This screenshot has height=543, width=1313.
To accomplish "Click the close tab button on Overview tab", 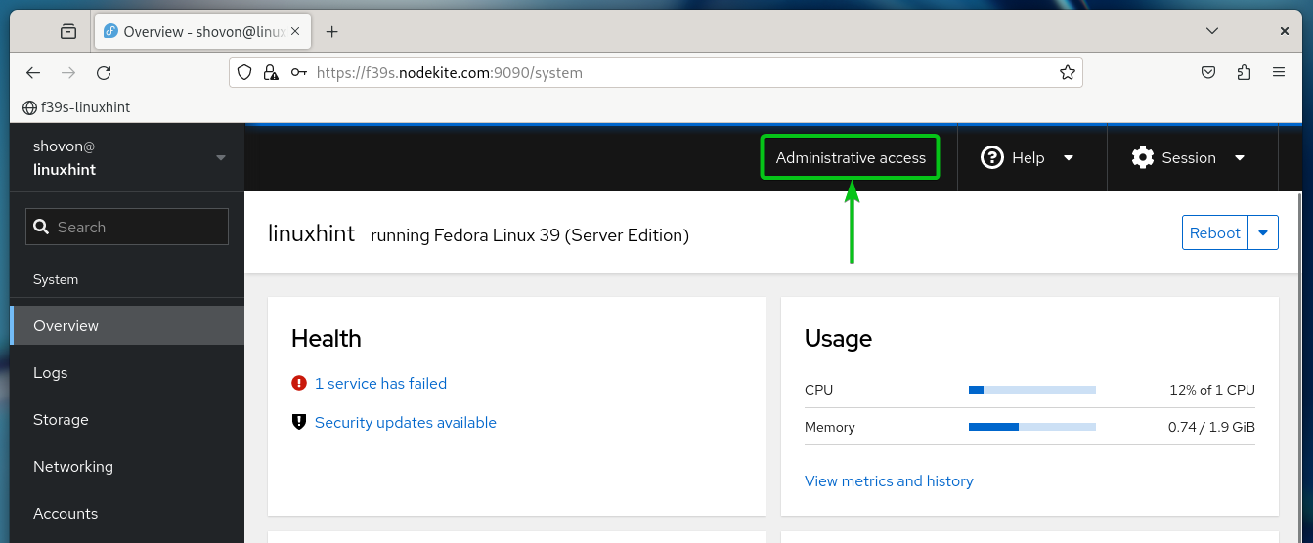I will pyautogui.click(x=296, y=32).
